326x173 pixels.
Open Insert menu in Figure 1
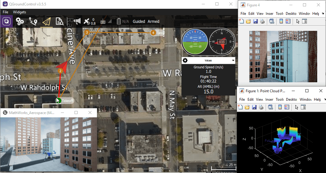tap(269, 100)
